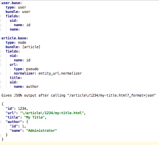Image resolution: width=159 pixels, height=145 pixels.
Task: Click the 'nid:' key
Action: [14, 56]
